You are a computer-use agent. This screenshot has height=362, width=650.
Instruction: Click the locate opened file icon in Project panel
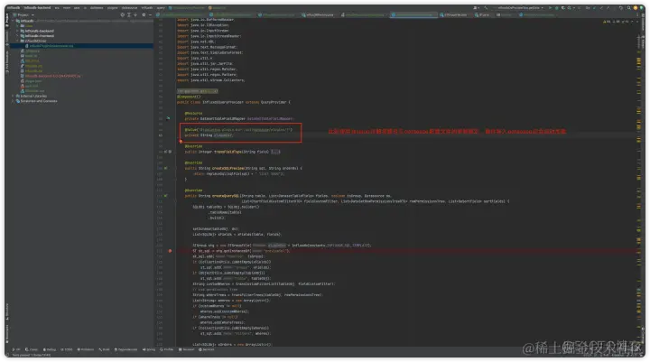(122, 15)
